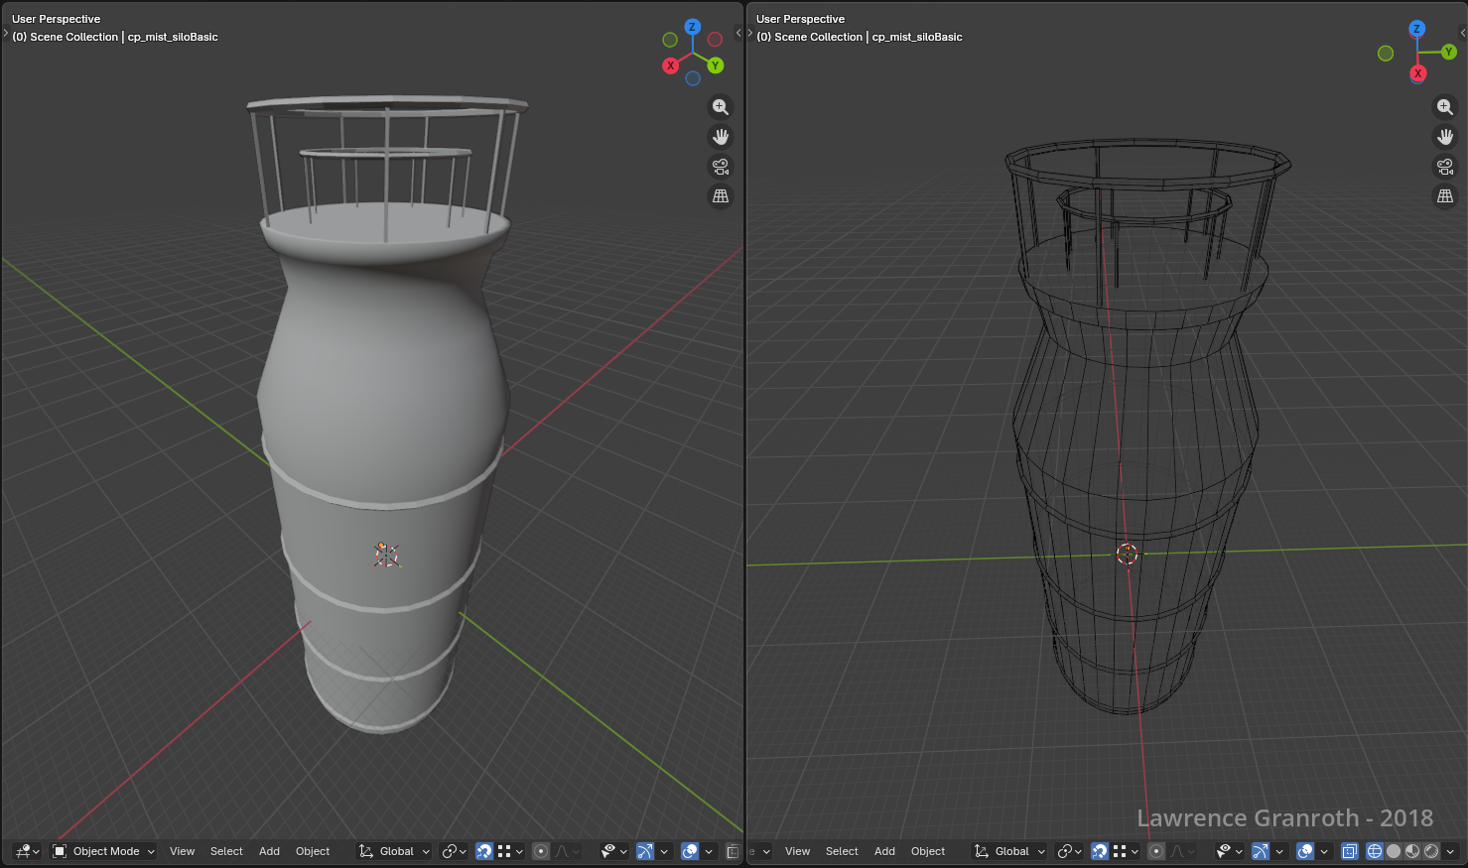Click Object menu in left viewport header
Viewport: 1468px width, 868px height.
(313, 851)
